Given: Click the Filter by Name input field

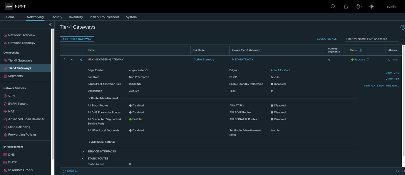Looking at the screenshot, I should tap(371, 39).
